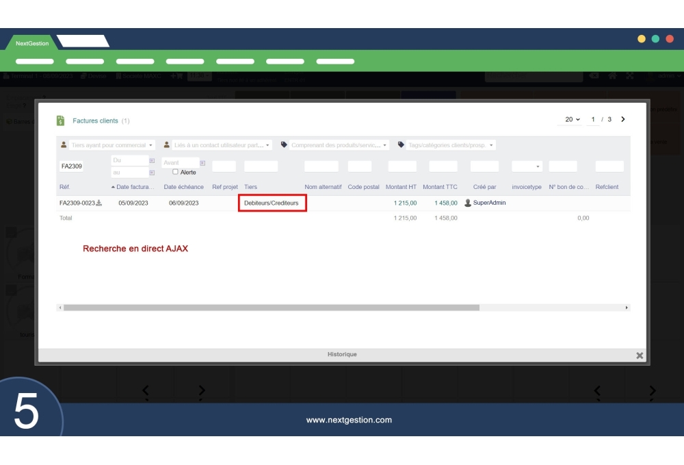This screenshot has width=684, height=465.
Task: Open the Historique panel at the bottom
Action: [342, 354]
